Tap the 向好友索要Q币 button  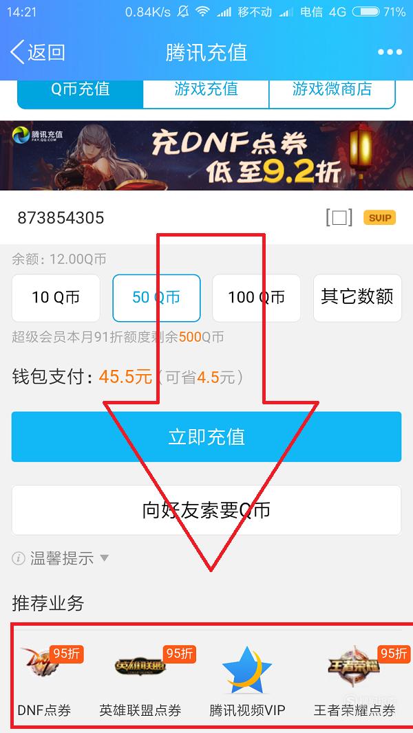[206, 510]
